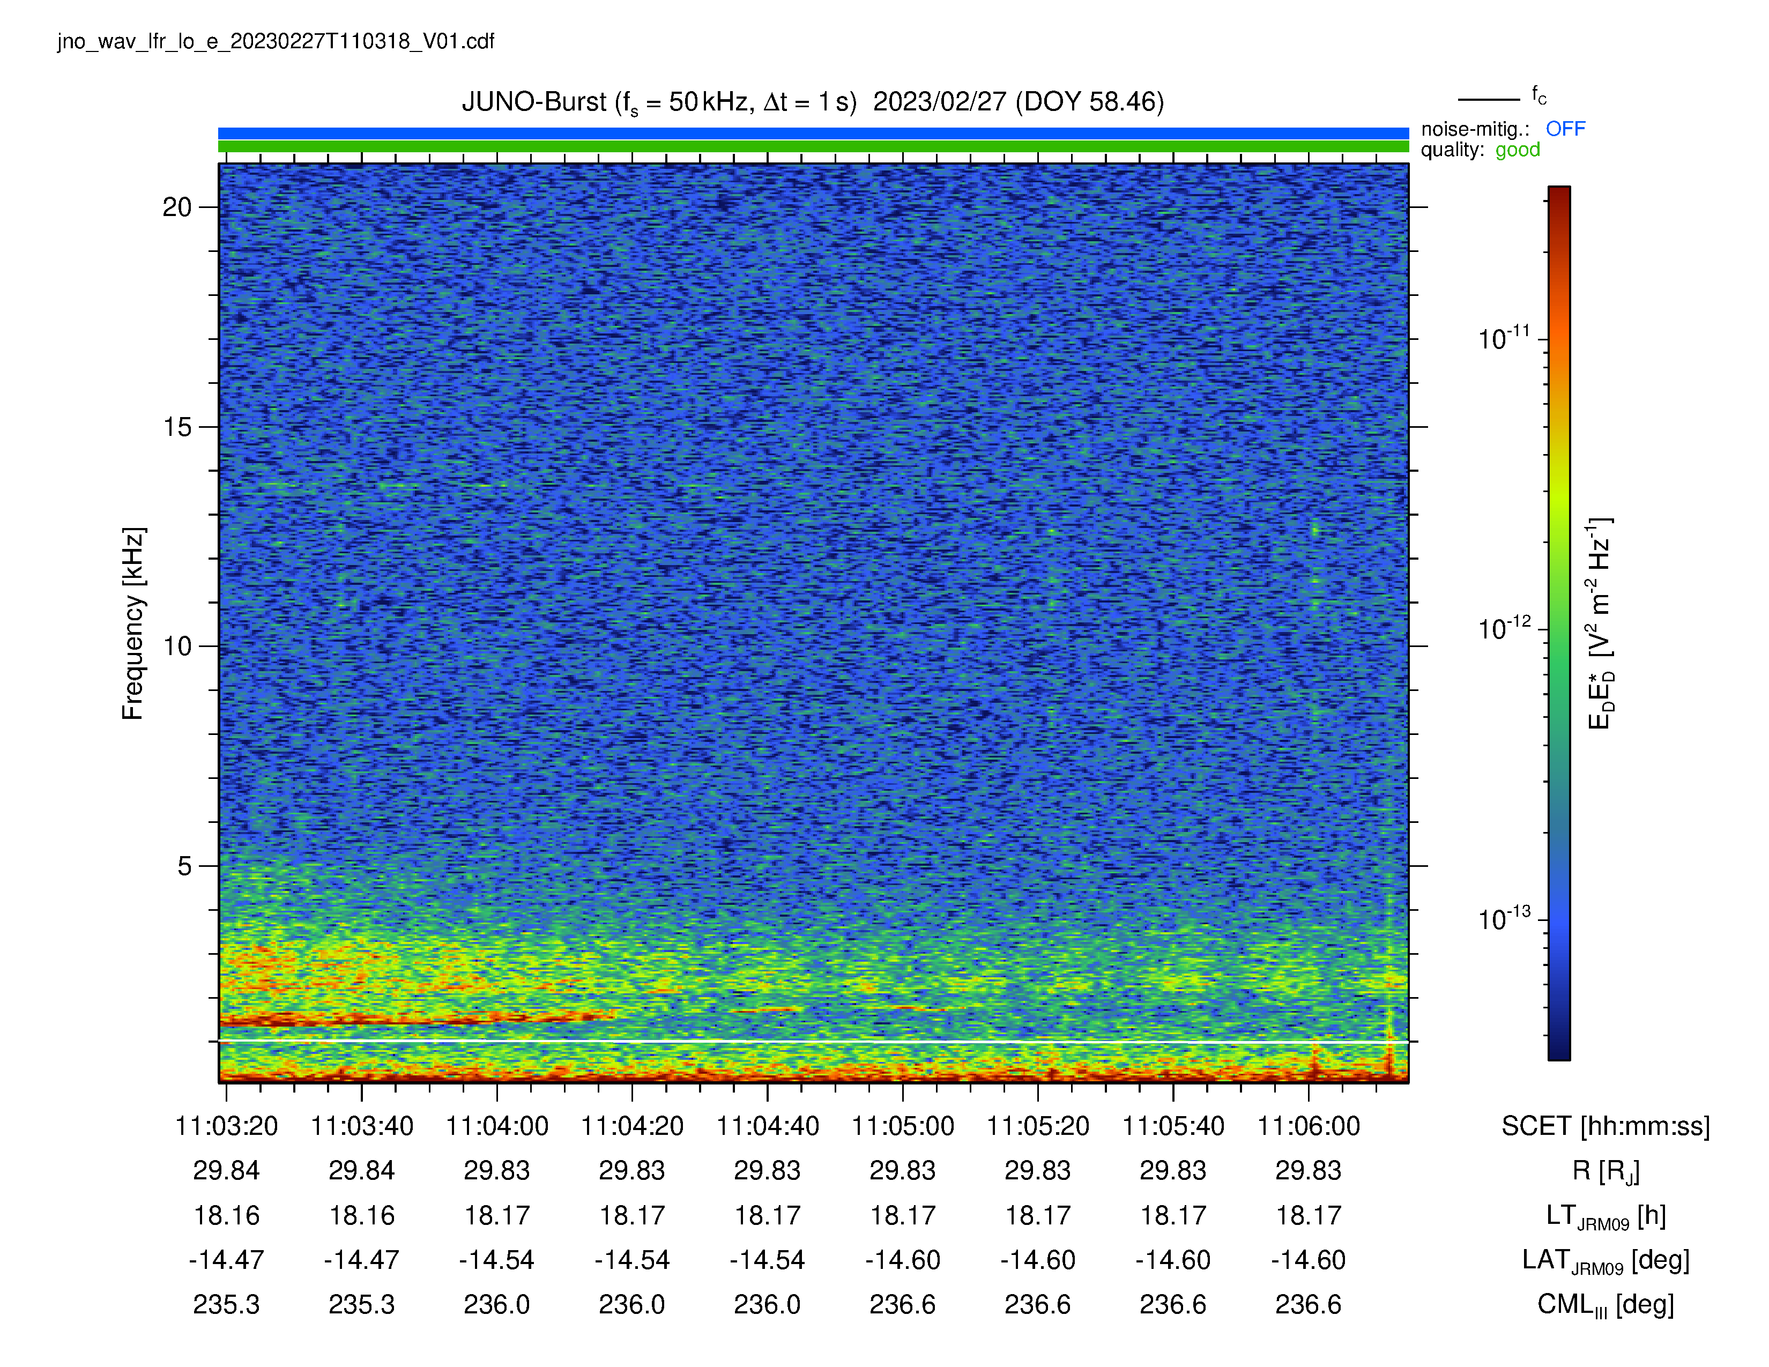Click the LAT JRM09 [deg] row label
1769x1367 pixels.
1606,1260
